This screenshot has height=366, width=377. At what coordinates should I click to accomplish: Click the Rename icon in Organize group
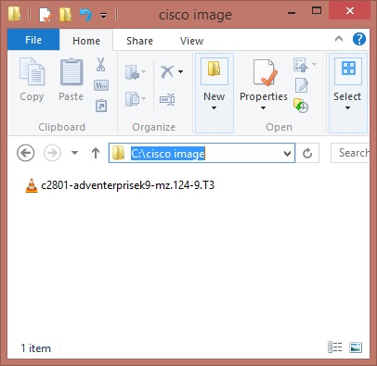[167, 99]
